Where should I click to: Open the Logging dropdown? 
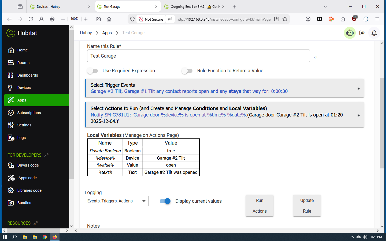pyautogui.click(x=116, y=201)
